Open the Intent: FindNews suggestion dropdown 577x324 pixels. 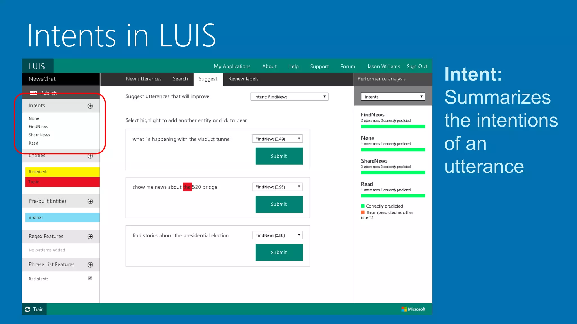pos(289,97)
